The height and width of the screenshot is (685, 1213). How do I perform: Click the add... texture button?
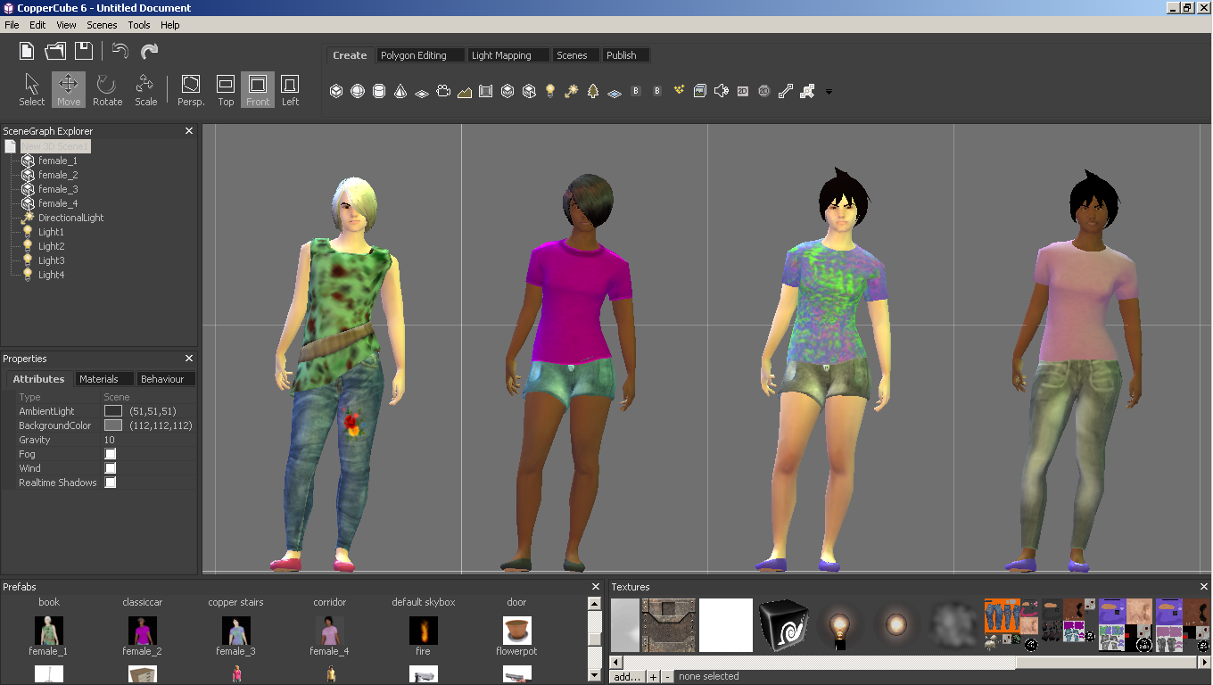pos(627,677)
